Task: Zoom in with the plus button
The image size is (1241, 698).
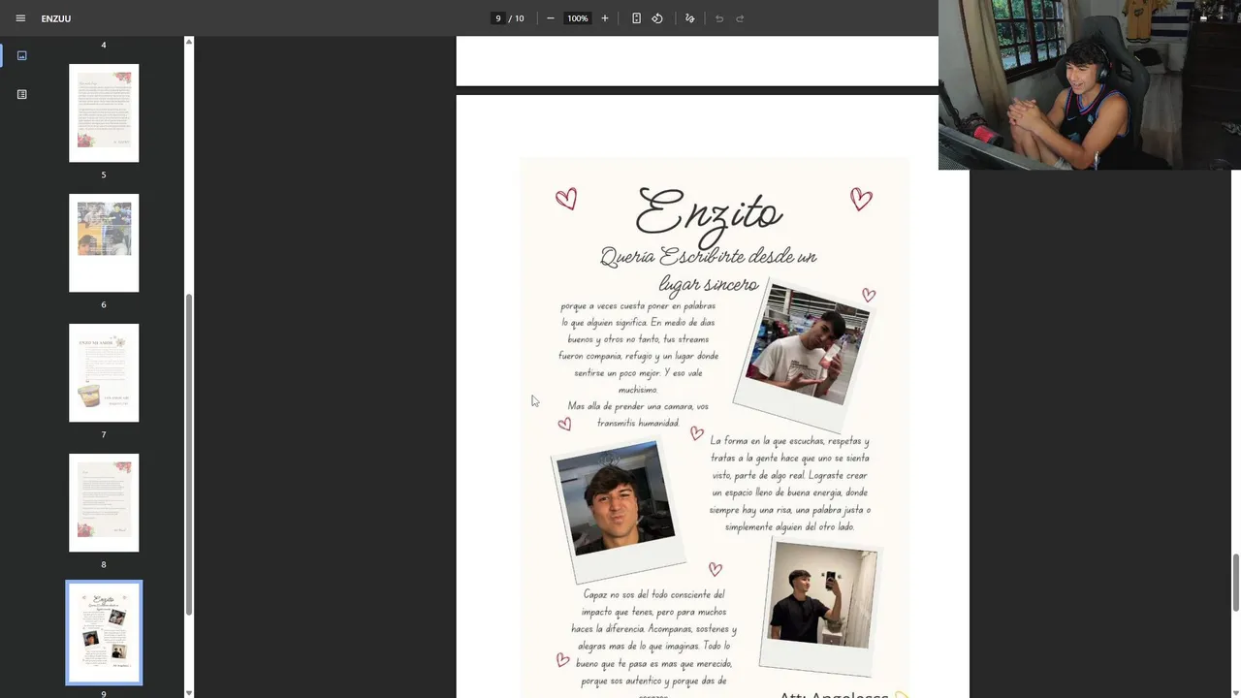Action: pyautogui.click(x=605, y=18)
